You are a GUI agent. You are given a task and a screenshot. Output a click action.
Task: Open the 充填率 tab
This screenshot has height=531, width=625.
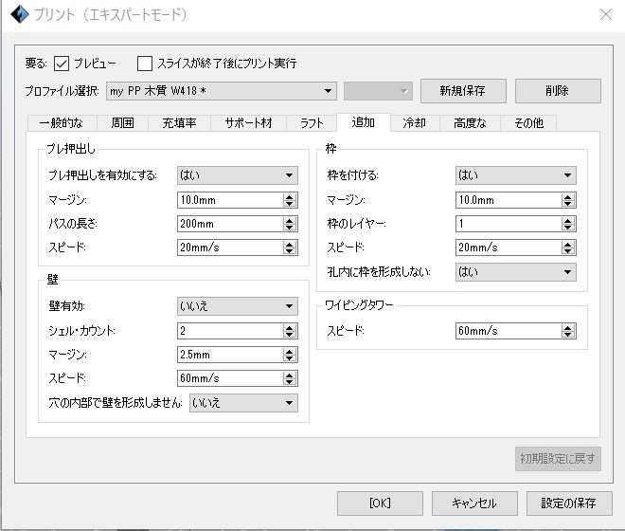(x=179, y=123)
